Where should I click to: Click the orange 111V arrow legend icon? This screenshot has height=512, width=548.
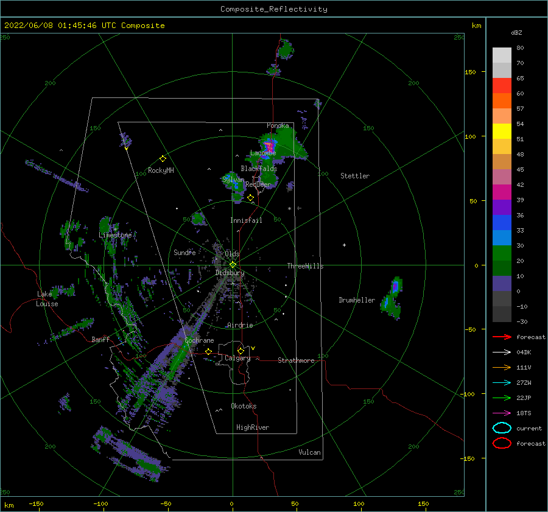[502, 367]
